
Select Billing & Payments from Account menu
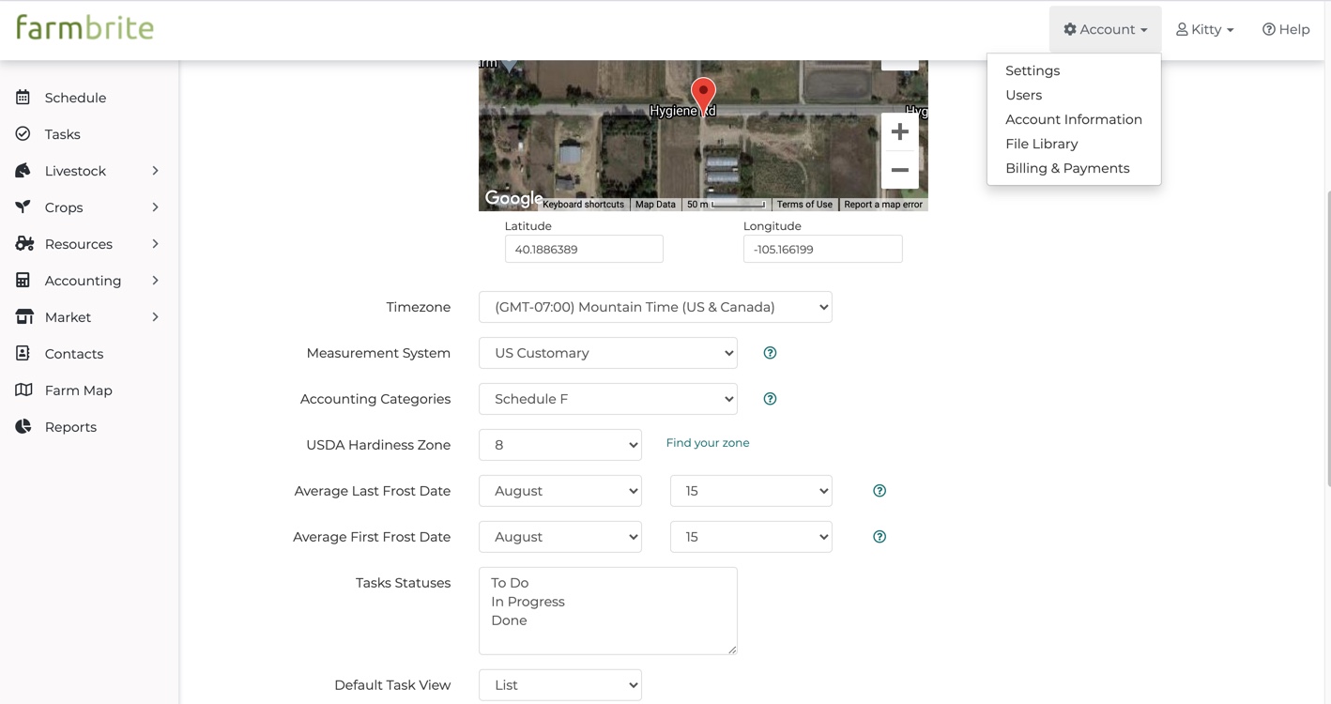[x=1067, y=168]
